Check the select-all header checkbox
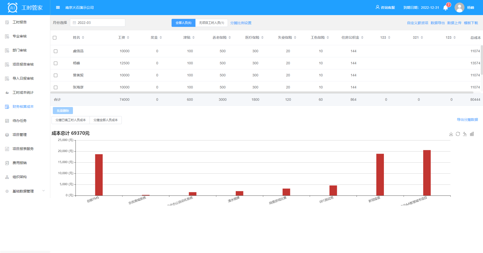Viewport: 483px width, 253px height. (x=55, y=38)
